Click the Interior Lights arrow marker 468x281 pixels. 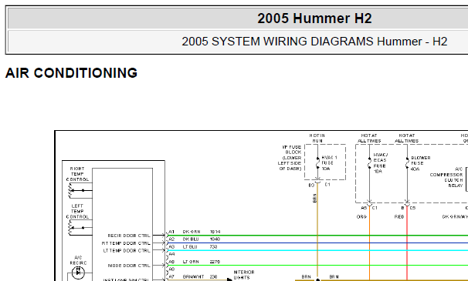(229, 279)
